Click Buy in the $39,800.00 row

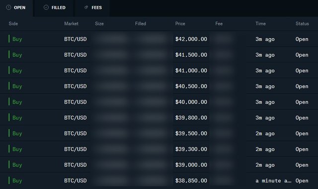[17, 118]
